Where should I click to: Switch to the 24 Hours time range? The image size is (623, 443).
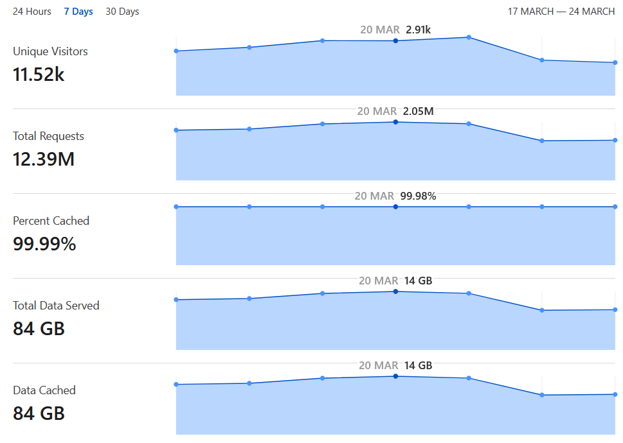[32, 12]
